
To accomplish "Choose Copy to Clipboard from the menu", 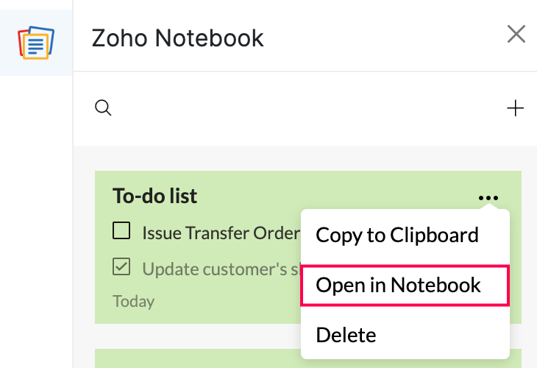I will click(397, 235).
